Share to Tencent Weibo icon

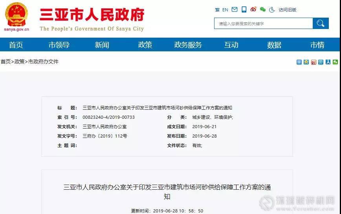321,62
